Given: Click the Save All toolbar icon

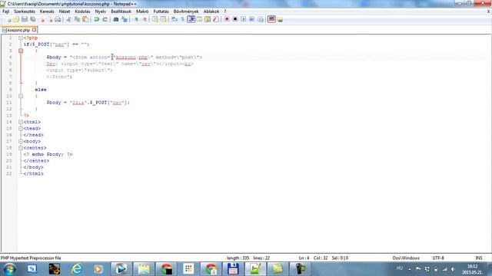Looking at the screenshot, I should [32, 19].
